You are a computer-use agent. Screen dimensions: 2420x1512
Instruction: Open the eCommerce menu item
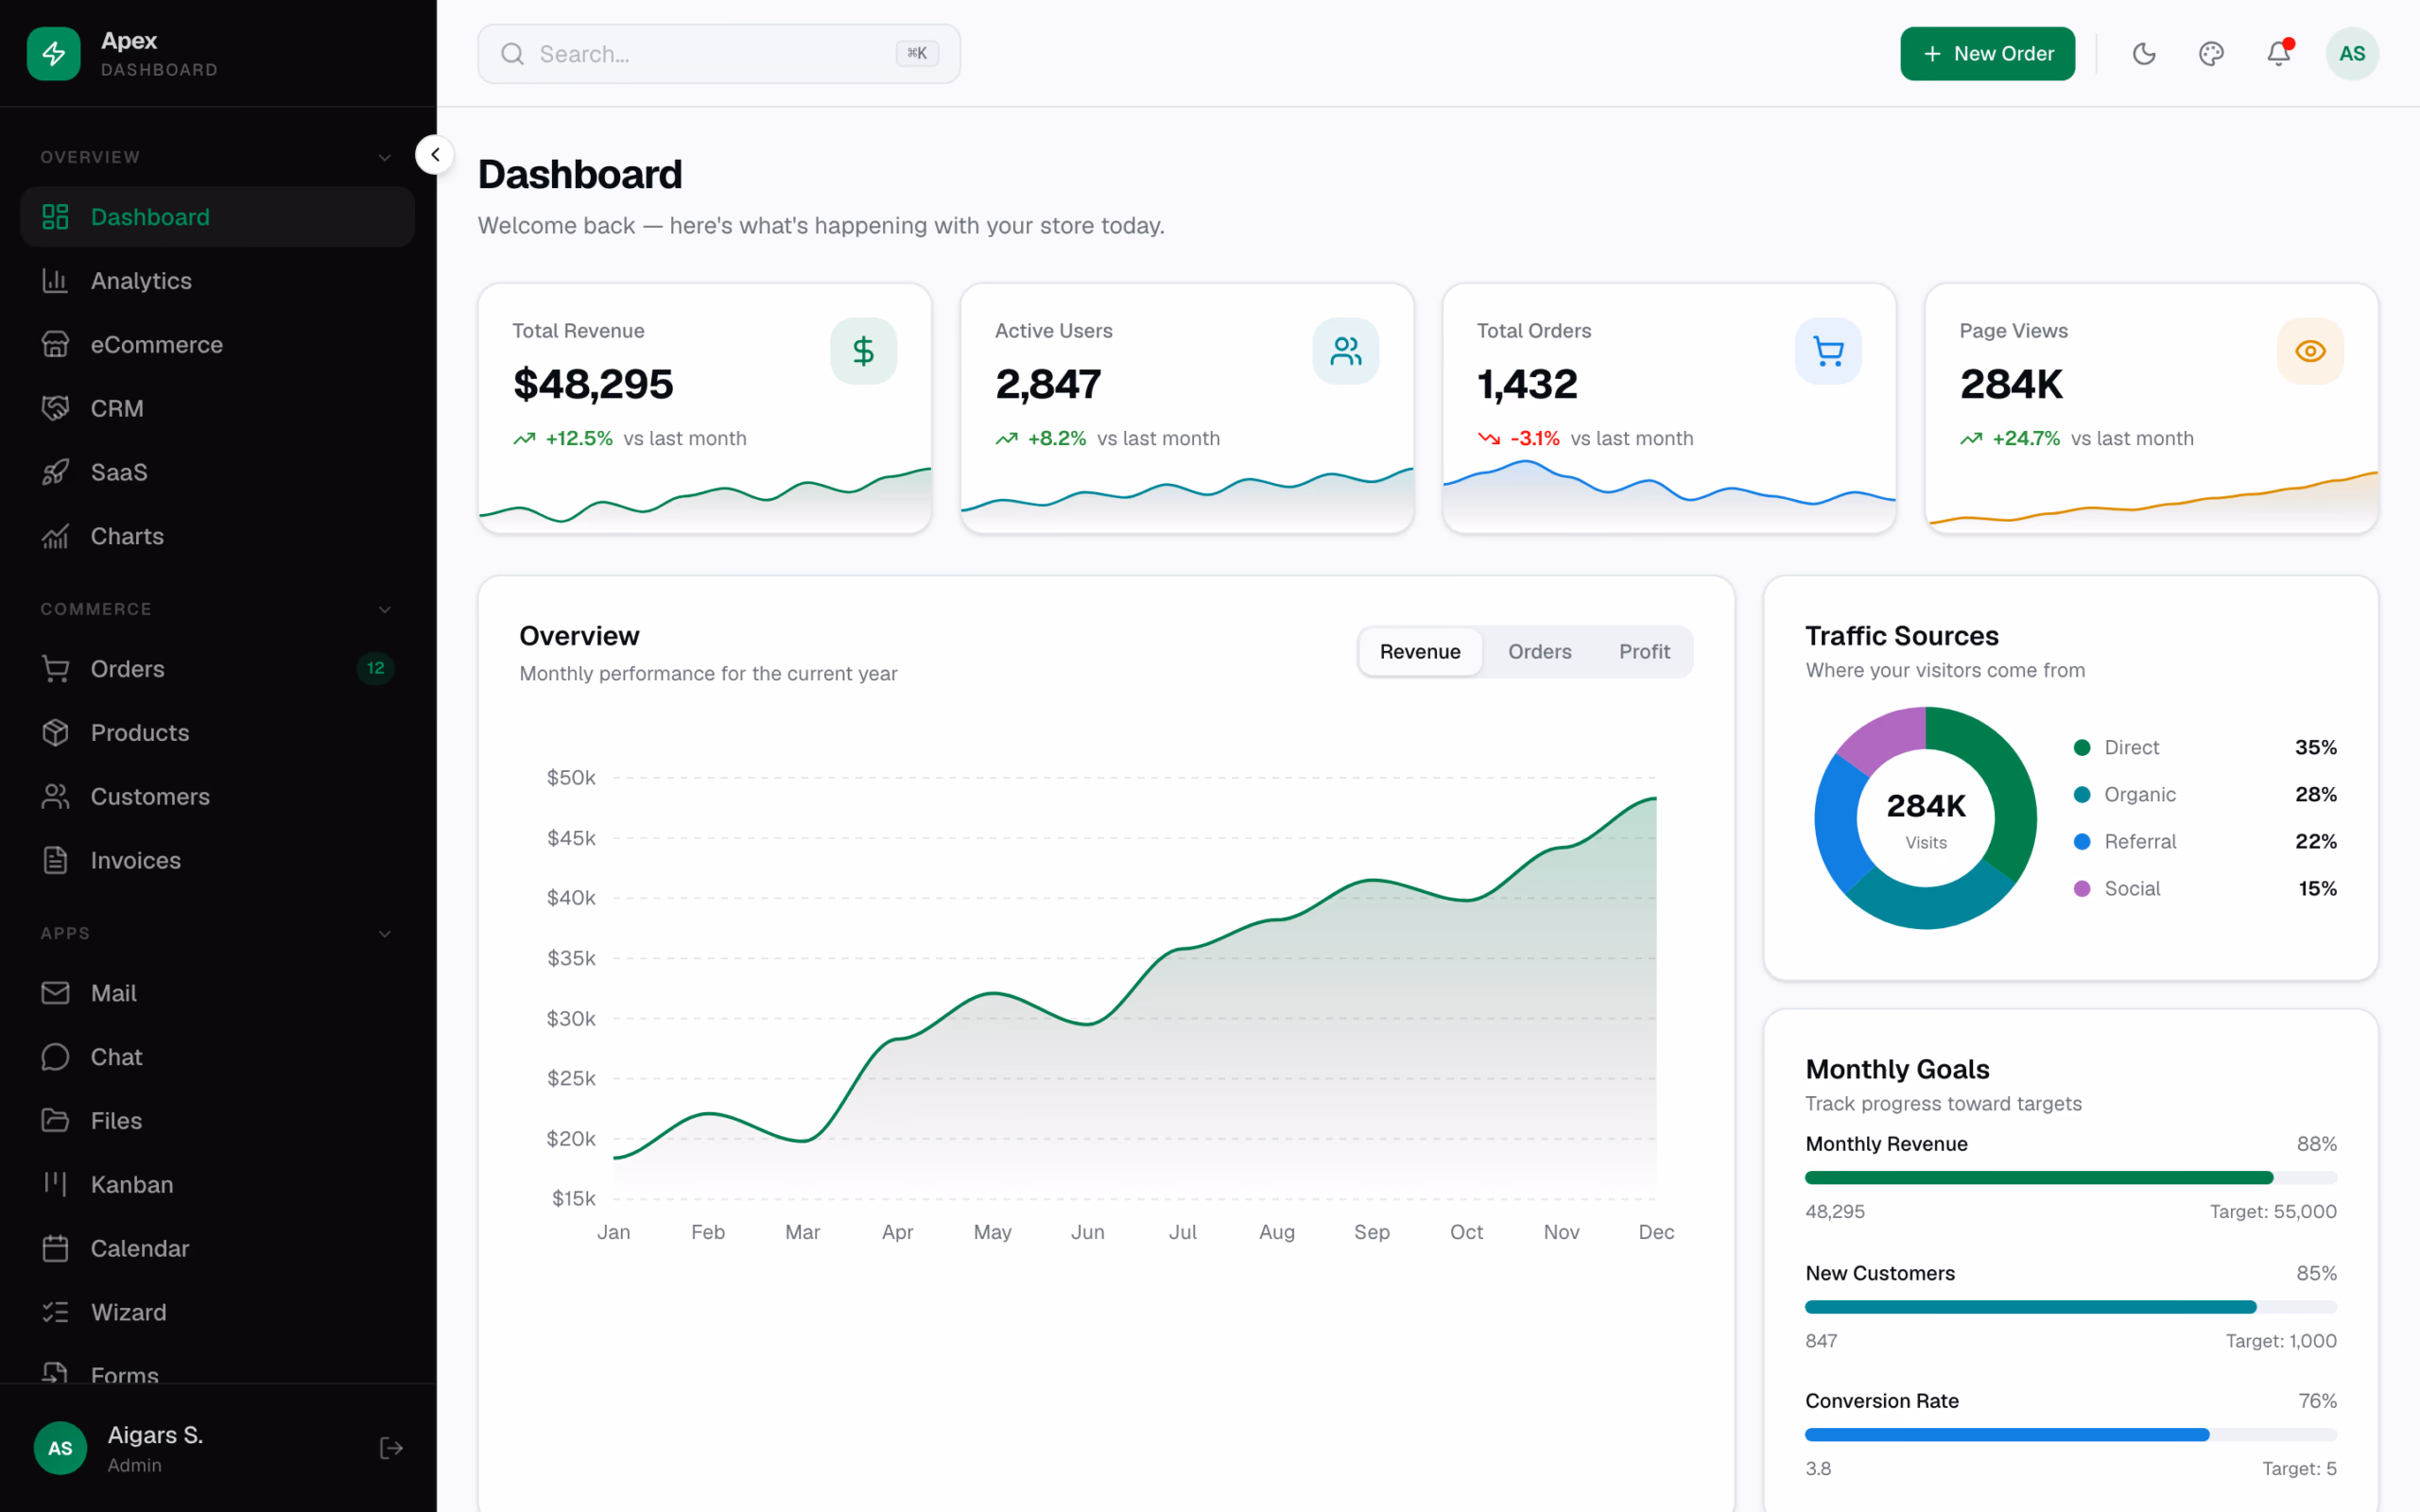point(217,345)
